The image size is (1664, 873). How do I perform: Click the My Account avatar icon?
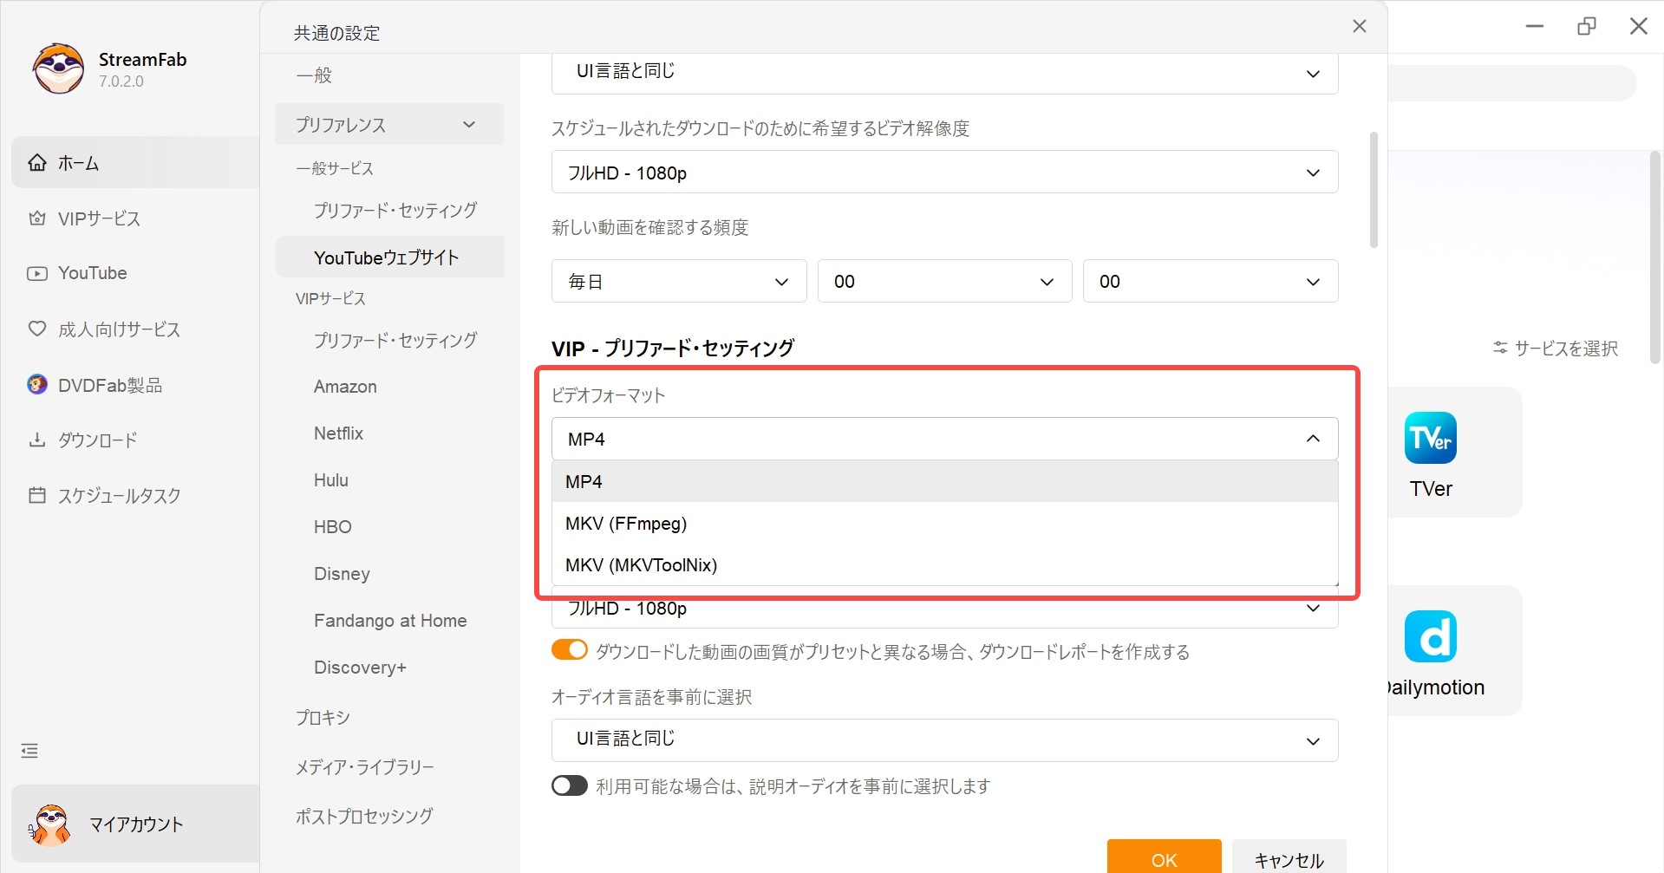tap(49, 824)
